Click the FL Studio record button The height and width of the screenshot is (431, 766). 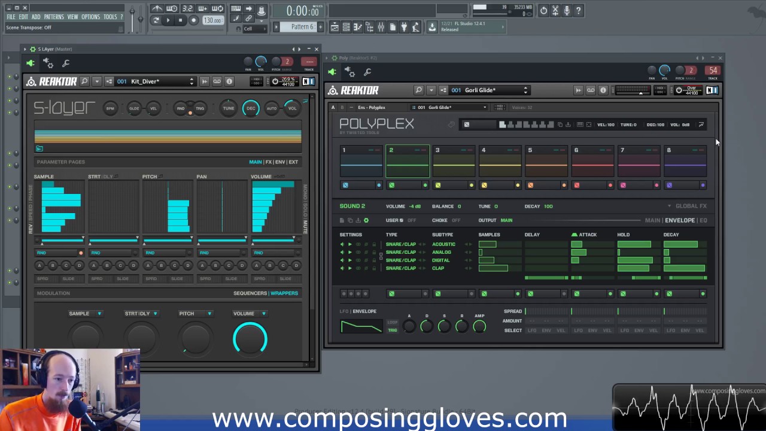click(193, 20)
